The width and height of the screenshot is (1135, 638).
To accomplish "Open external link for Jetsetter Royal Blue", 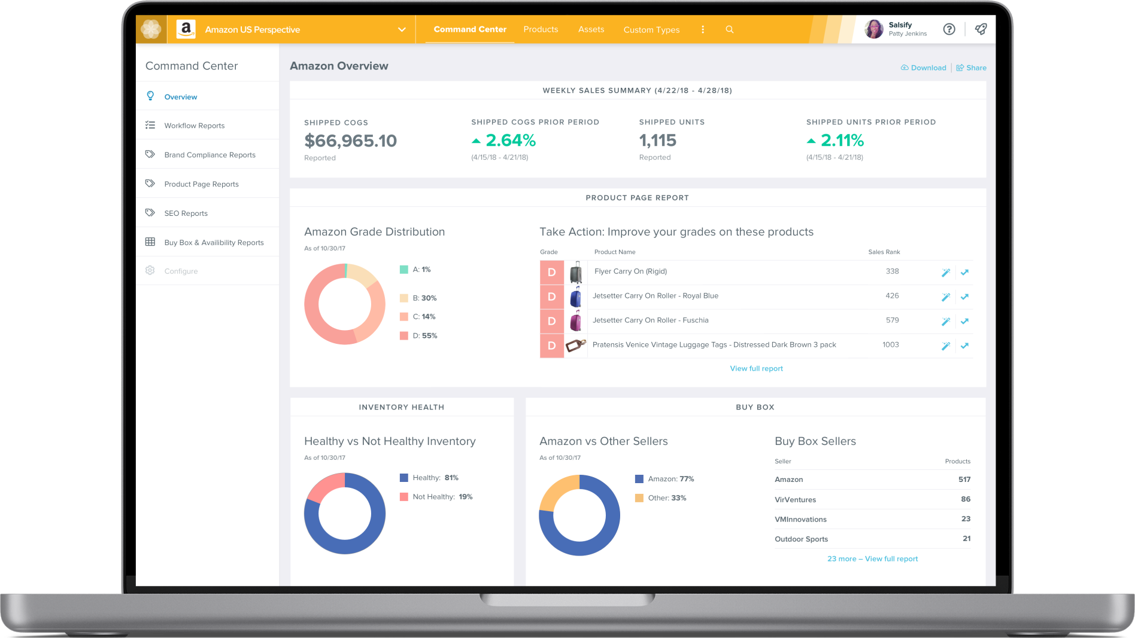I will [964, 297].
